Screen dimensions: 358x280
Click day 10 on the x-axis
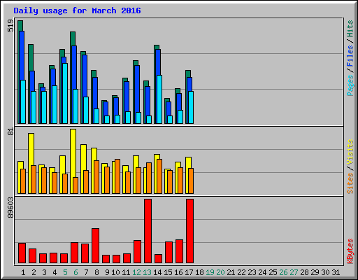(x=115, y=272)
